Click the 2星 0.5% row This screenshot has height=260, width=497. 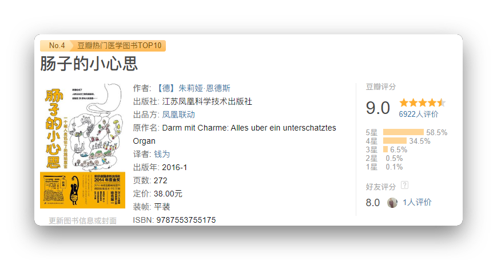(384, 158)
